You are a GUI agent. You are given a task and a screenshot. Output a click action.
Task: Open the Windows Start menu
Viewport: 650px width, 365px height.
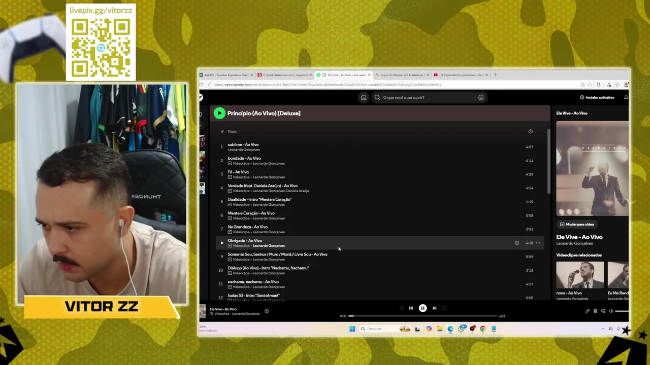352,328
